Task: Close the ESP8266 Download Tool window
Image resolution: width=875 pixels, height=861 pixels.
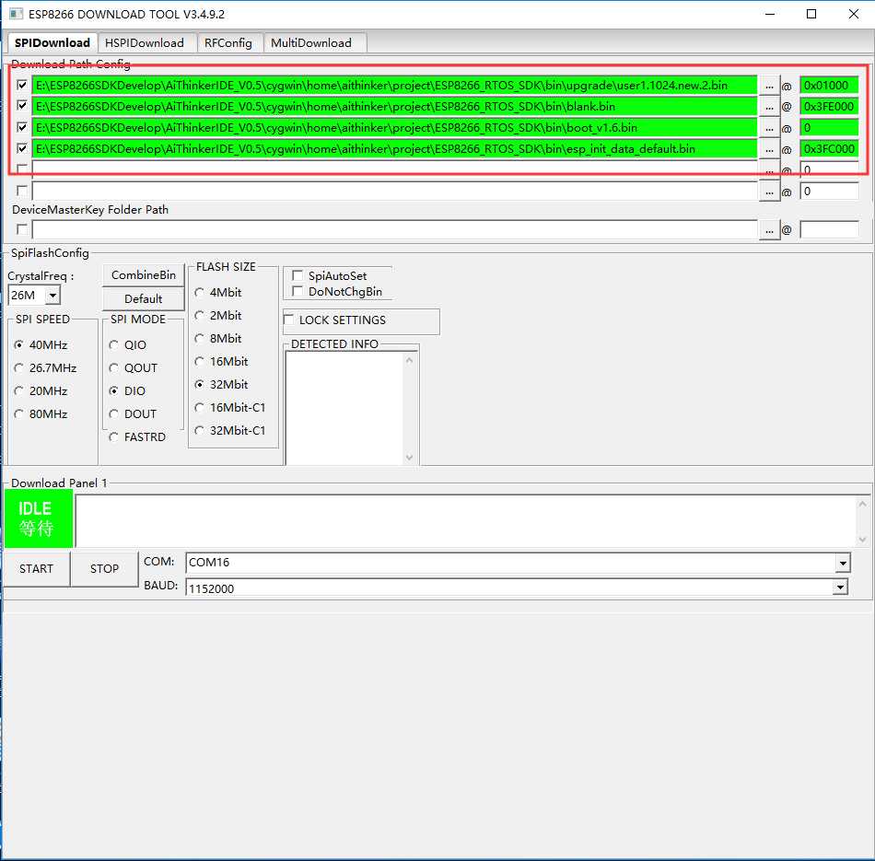Action: pos(853,14)
